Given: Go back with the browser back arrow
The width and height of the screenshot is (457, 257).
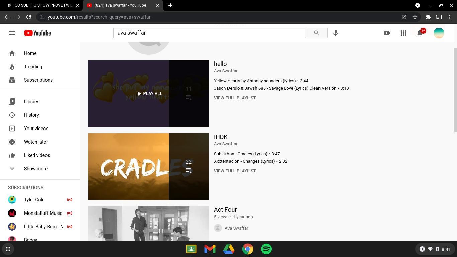Looking at the screenshot, I should tap(7, 17).
